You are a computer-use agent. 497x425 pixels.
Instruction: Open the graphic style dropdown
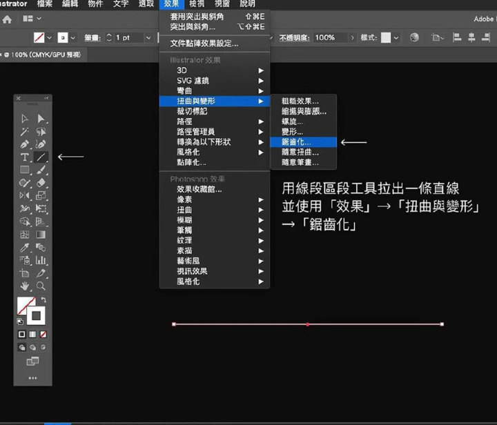(396, 38)
